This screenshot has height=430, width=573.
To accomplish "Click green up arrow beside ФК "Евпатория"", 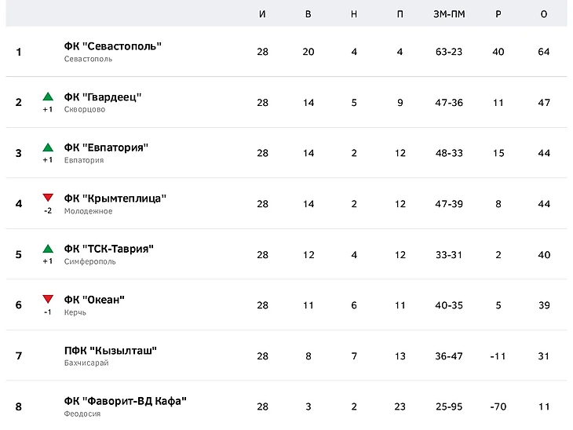I will tap(48, 148).
